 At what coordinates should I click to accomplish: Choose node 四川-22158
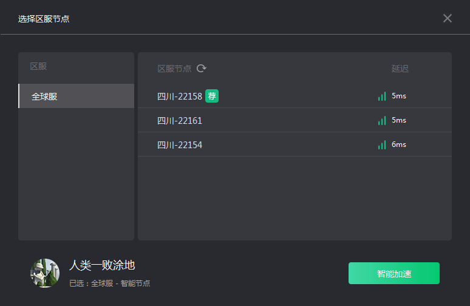[179, 96]
